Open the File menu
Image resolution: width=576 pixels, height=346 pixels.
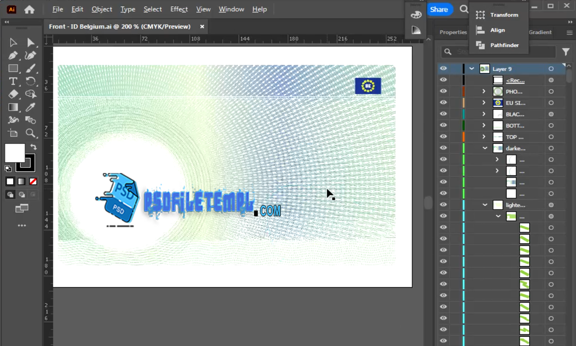[x=58, y=9]
